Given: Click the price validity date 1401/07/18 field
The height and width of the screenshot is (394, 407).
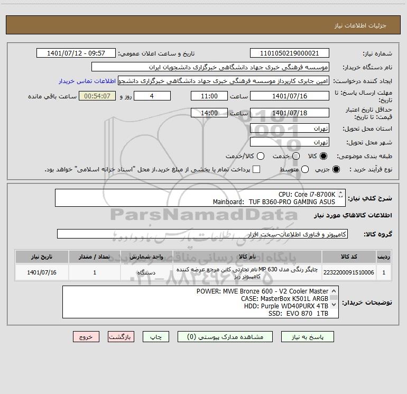Looking at the screenshot, I should [x=290, y=113].
